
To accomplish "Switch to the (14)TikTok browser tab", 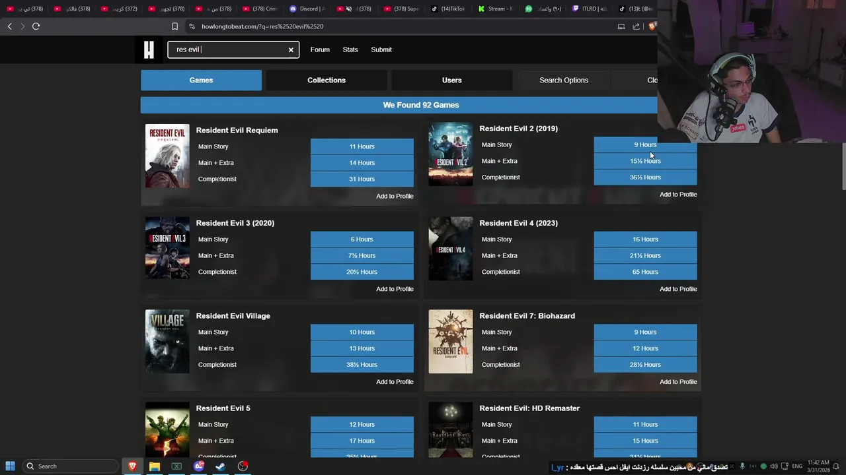I will pos(449,9).
